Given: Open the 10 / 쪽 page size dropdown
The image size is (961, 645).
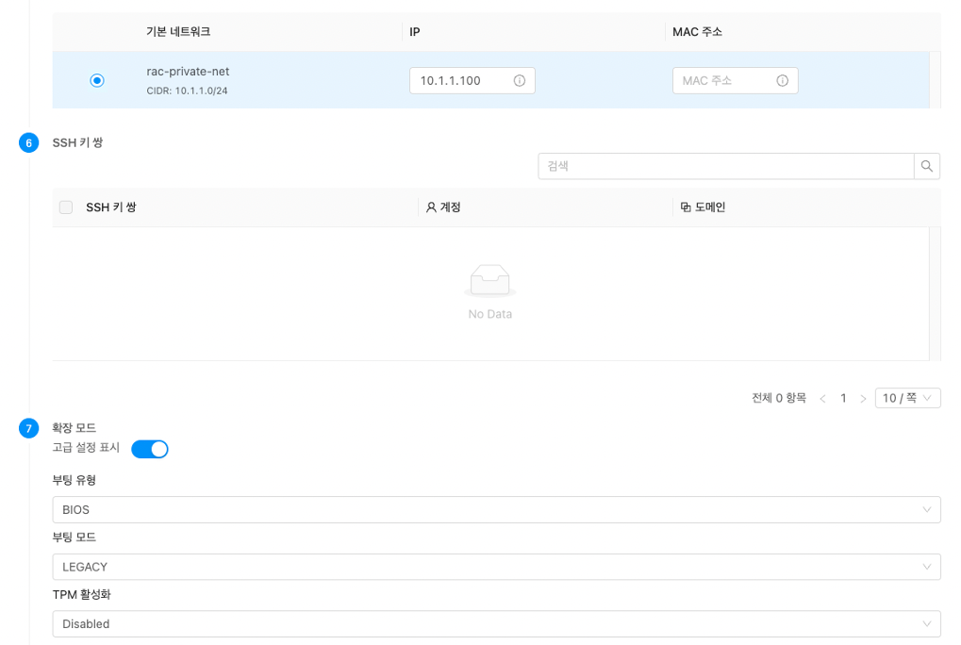Looking at the screenshot, I should (x=907, y=399).
